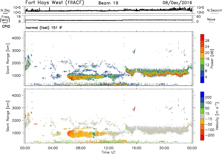This screenshot has width=222, height=154.
Task: Click the "Fort Hays West (fitACF)" title
Action: click(x=55, y=3)
